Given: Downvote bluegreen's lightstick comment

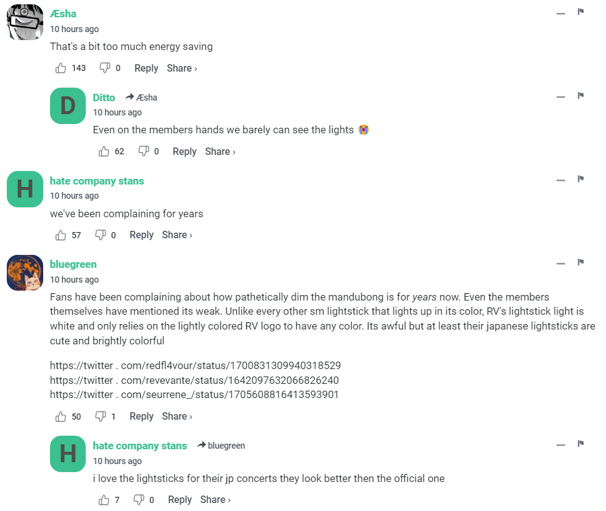Looking at the screenshot, I should tap(101, 417).
